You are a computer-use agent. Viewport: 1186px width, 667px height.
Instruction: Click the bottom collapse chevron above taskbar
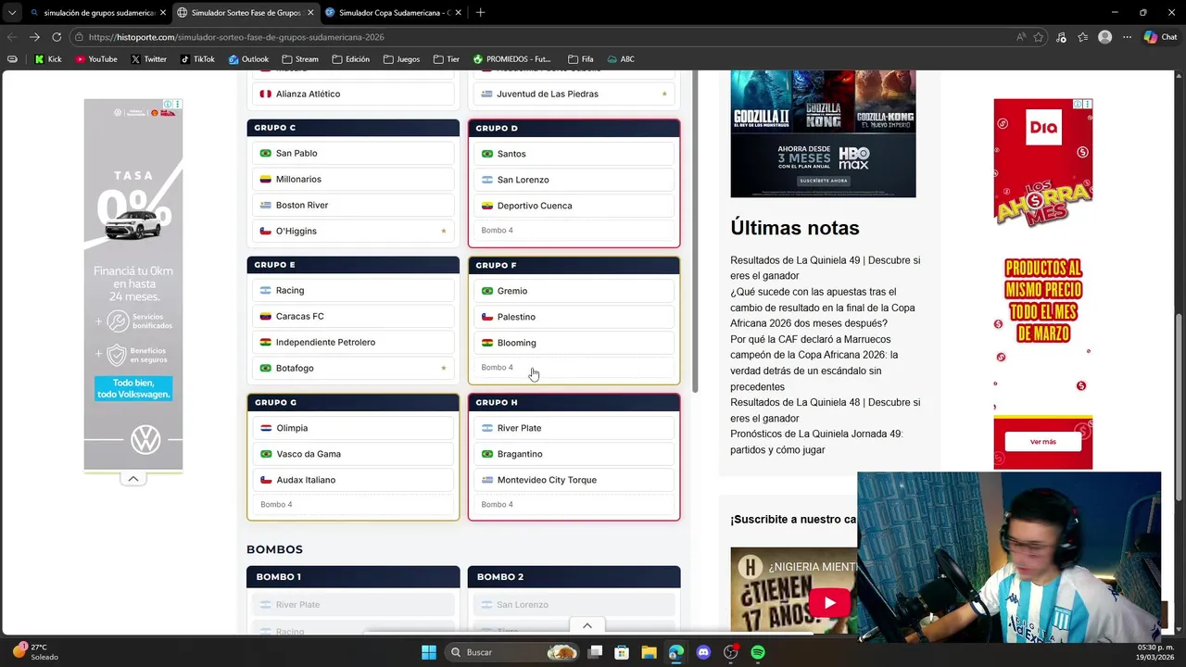click(587, 626)
